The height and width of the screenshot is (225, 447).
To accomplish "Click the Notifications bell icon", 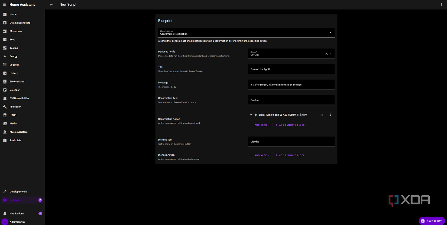I will click(x=5, y=213).
